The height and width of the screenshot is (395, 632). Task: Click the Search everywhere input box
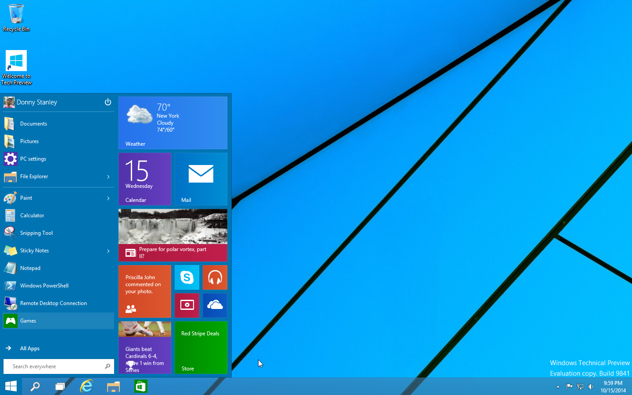tap(55, 366)
